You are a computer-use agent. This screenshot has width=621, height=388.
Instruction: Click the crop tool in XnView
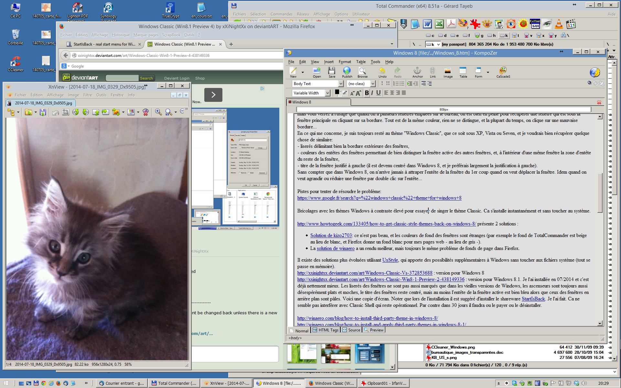pos(66,112)
